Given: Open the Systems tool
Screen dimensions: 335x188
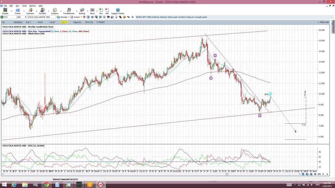Looking at the screenshot, I should (55, 11).
